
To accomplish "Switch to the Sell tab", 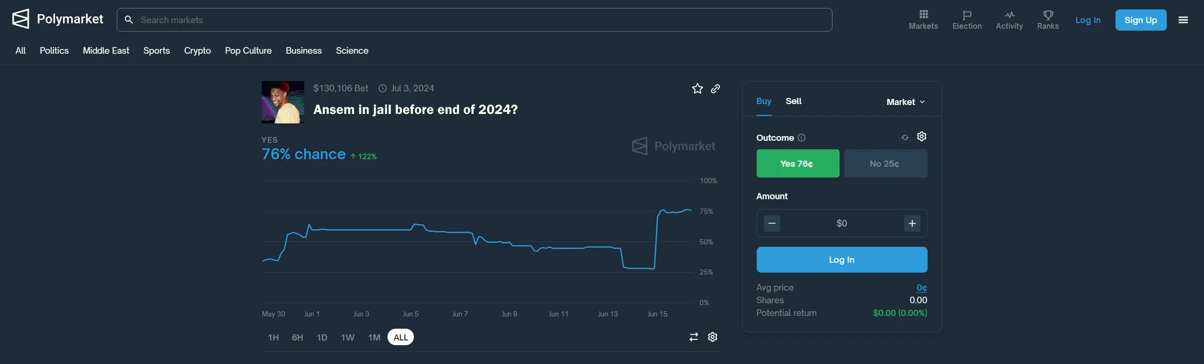I will pyautogui.click(x=793, y=101).
